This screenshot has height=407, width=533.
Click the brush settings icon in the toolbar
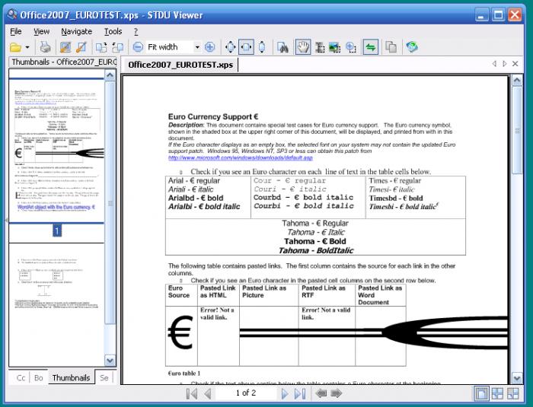pyautogui.click(x=81, y=47)
